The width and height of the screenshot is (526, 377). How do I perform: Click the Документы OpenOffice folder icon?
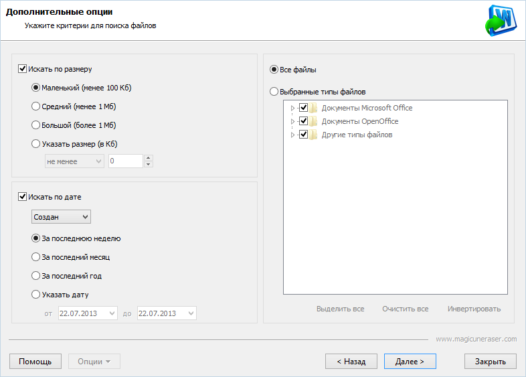point(313,121)
